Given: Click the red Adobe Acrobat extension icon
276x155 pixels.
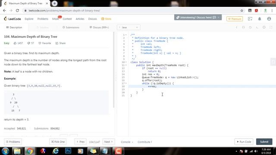Looking at the screenshot, I should pyautogui.click(x=256, y=10).
